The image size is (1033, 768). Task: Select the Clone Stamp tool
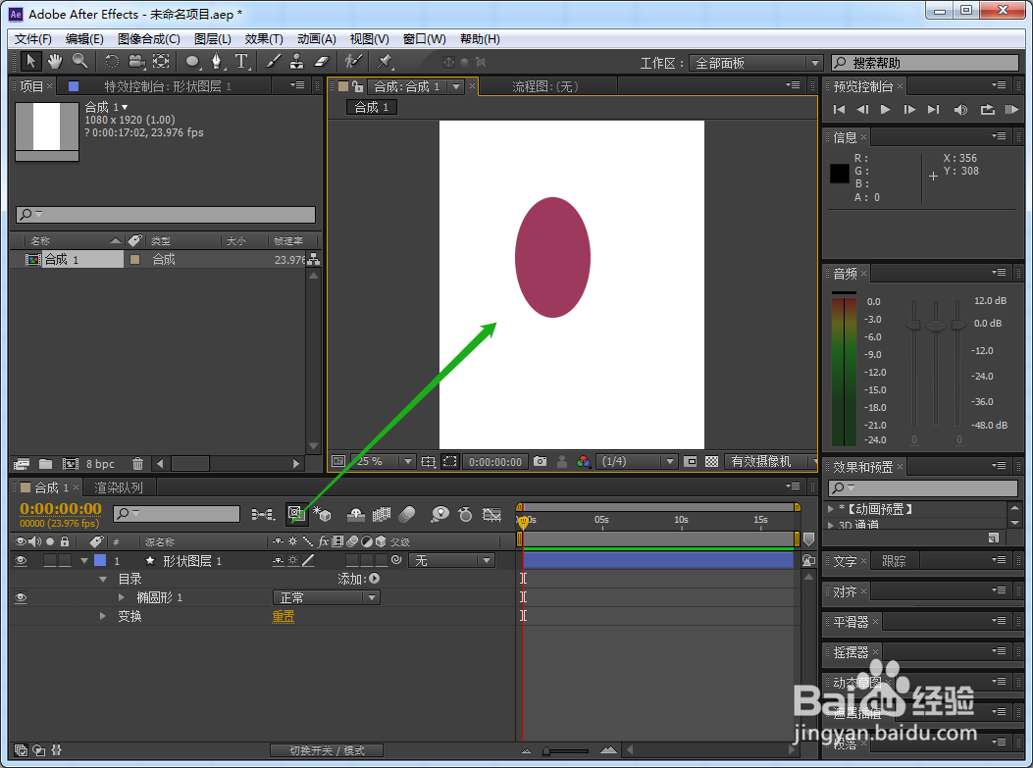[x=297, y=61]
